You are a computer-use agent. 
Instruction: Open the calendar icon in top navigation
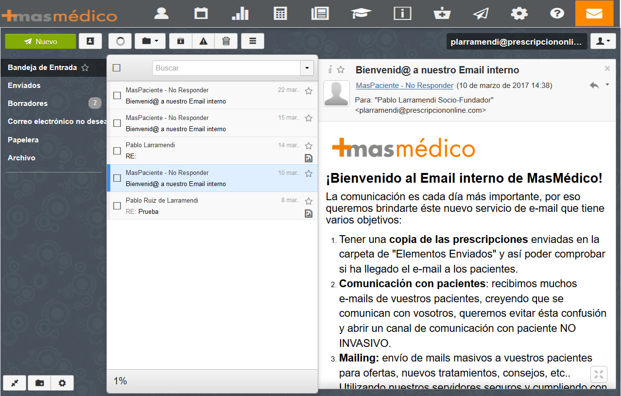click(x=201, y=13)
